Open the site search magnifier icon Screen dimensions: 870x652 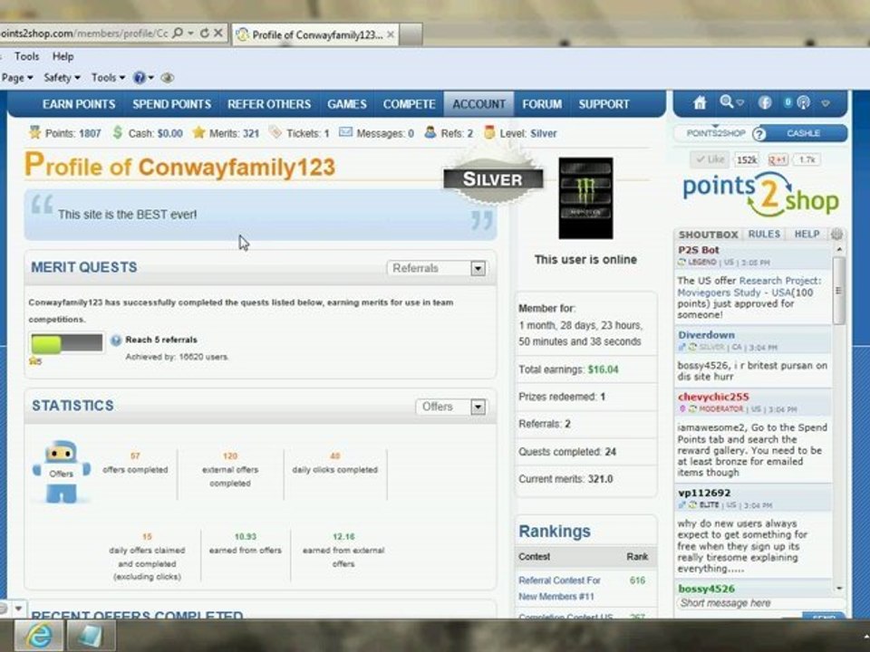(x=726, y=101)
